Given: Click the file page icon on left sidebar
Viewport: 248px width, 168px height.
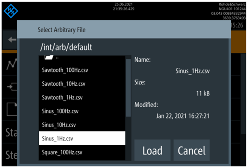Looking at the screenshot, I should (x=12, y=109).
